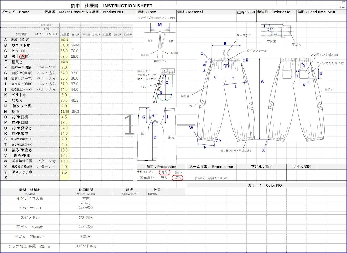Click the '股下(直線)' row label
The image size is (347, 253).
coord(20,56)
